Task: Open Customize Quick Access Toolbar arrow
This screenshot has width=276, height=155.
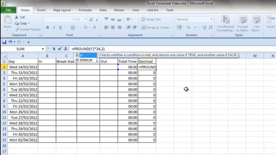Action: click(28, 42)
